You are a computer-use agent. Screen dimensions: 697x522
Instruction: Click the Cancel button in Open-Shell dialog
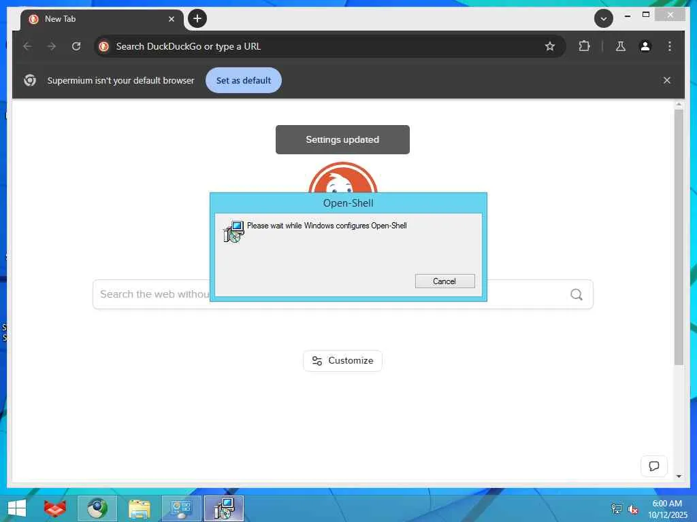[x=444, y=281]
